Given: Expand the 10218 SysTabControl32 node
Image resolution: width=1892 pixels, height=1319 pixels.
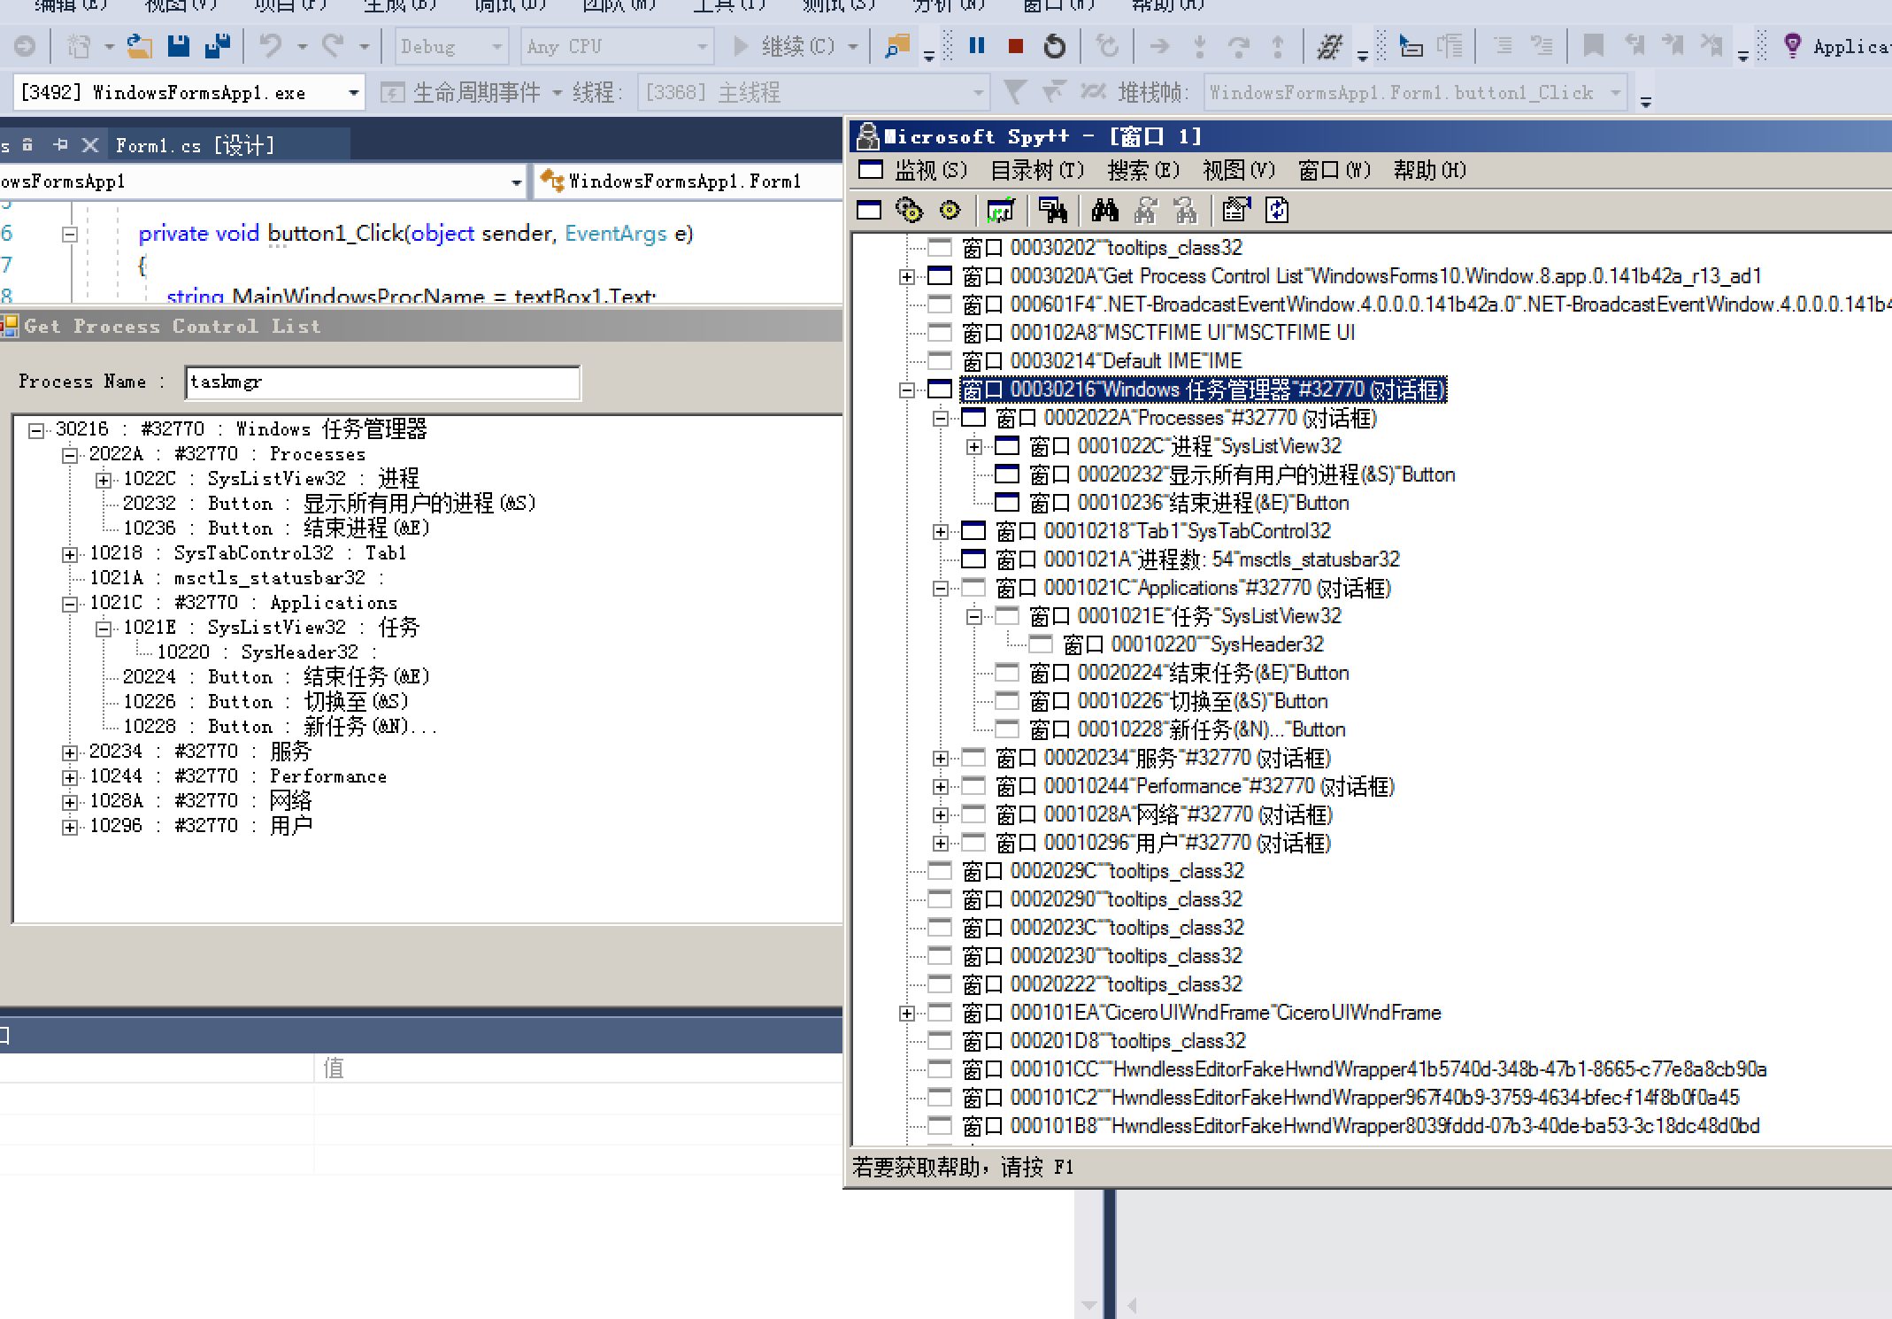Looking at the screenshot, I should pyautogui.click(x=70, y=554).
